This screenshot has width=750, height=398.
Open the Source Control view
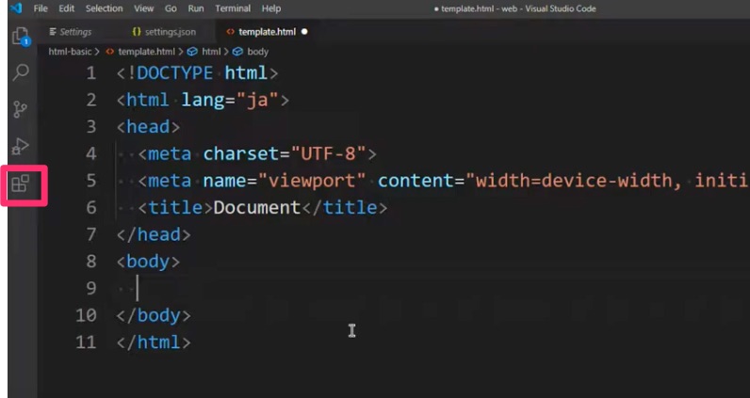click(20, 109)
